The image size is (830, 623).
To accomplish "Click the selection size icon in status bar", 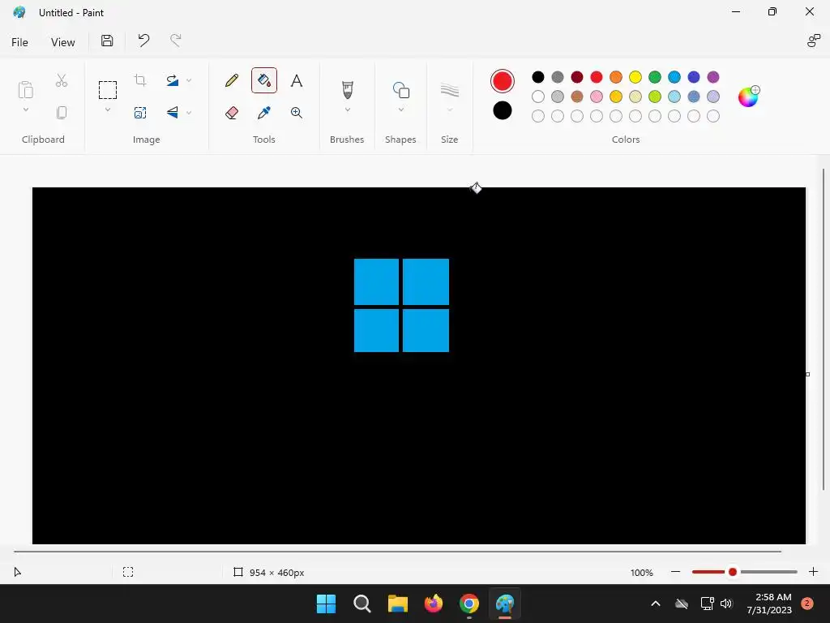I will (128, 572).
